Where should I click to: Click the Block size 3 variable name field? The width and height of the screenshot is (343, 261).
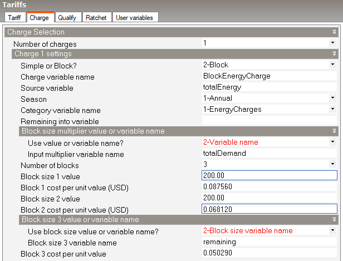coord(269,242)
